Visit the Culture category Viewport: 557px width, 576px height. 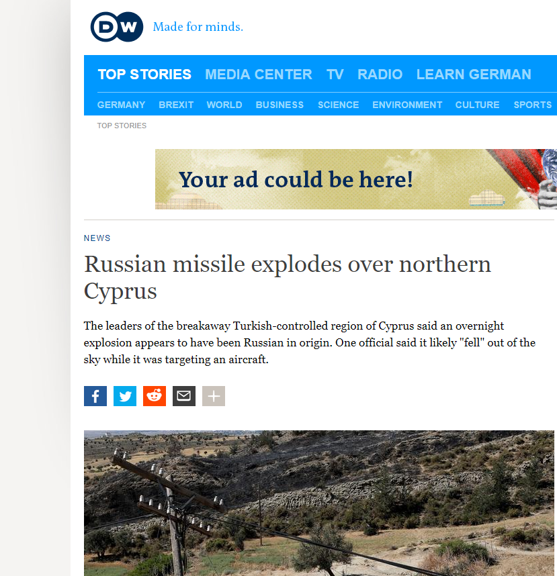[477, 105]
